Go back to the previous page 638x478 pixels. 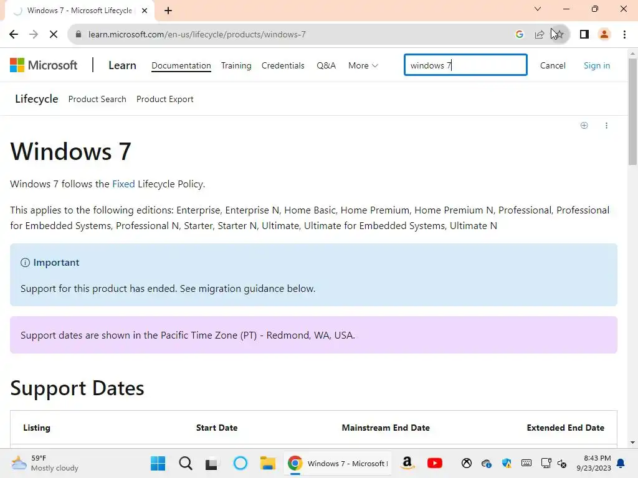[x=14, y=34]
